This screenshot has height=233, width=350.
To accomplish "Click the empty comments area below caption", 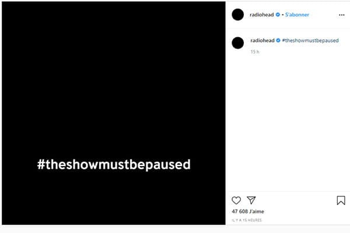I will pos(288,123).
